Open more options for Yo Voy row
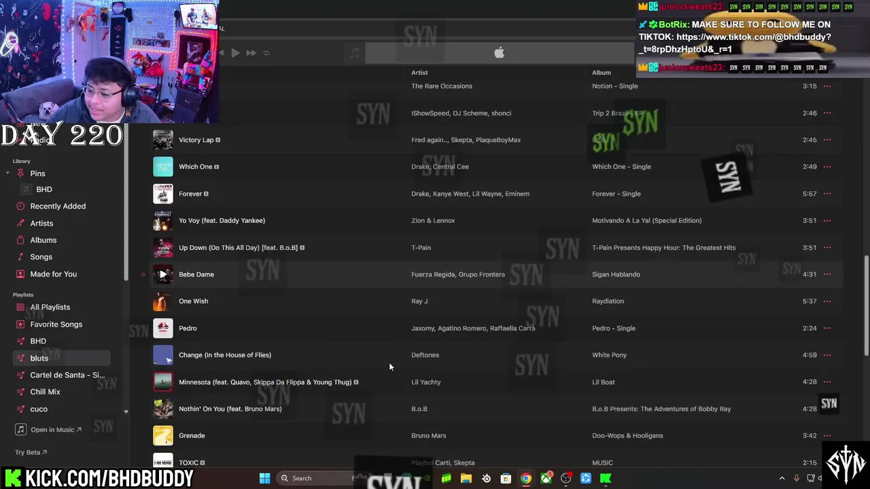Viewport: 870px width, 489px height. point(827,220)
